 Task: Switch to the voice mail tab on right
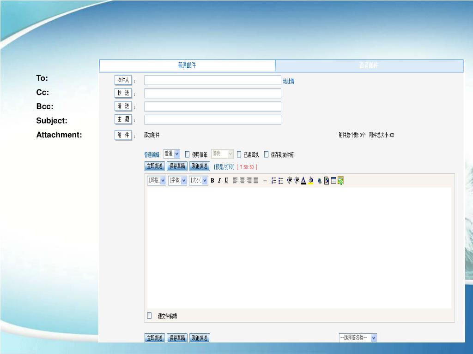(x=369, y=65)
